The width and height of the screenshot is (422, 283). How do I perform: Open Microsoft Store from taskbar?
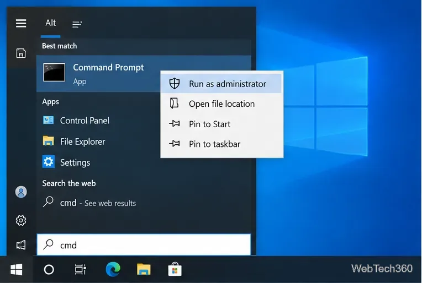[175, 269]
